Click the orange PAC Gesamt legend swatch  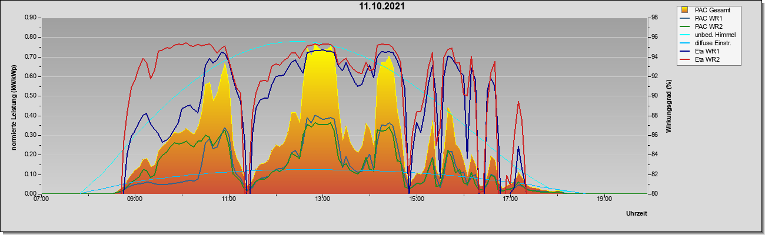coord(685,10)
